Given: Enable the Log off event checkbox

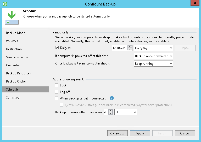Looking at the screenshot, I should click(x=57, y=92).
